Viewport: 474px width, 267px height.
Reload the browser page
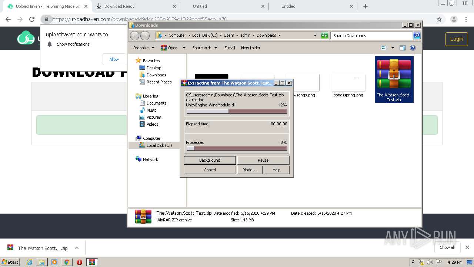[32, 19]
